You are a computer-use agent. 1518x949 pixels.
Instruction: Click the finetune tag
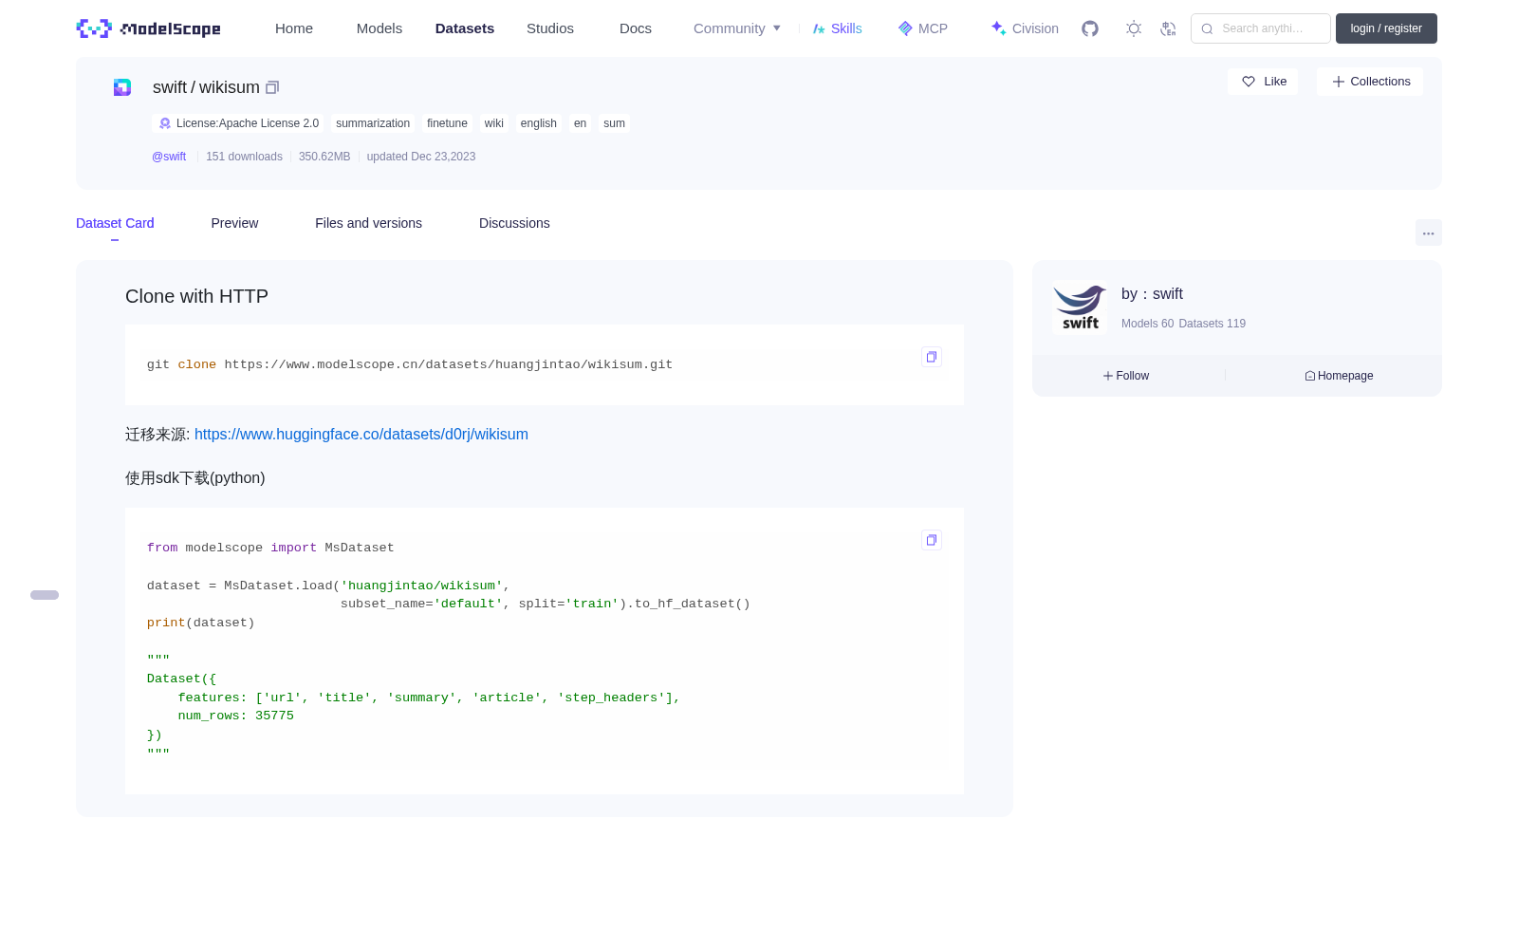pos(447,123)
